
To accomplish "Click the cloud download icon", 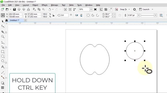I will (x=19, y=9).
